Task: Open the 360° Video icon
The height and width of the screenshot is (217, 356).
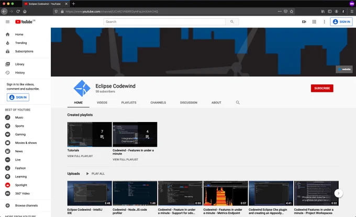Action: pyautogui.click(x=8, y=194)
